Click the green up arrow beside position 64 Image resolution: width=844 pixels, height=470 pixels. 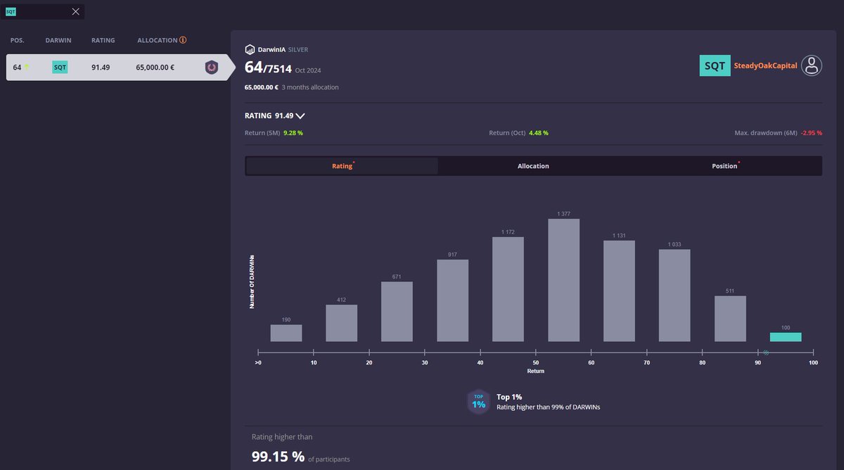27,68
